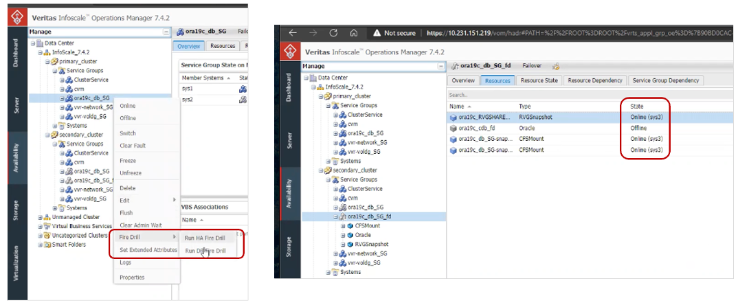Select Freeze in the context menu
This screenshot has height=305, width=749.
128,161
